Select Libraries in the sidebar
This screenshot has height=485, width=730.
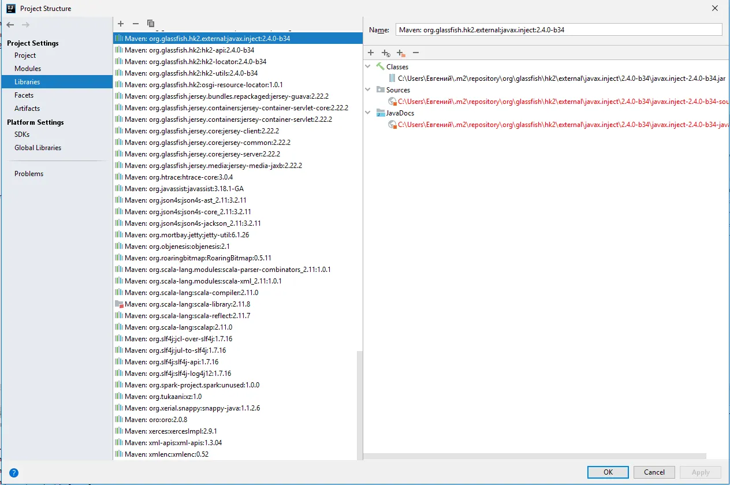[x=57, y=82]
